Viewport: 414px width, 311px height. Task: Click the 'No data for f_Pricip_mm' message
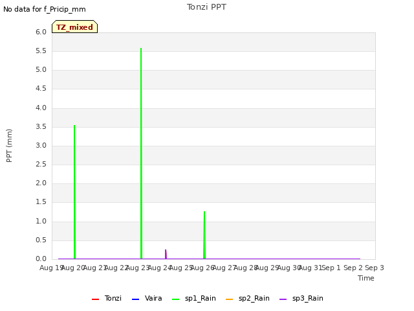pyautogui.click(x=45, y=9)
